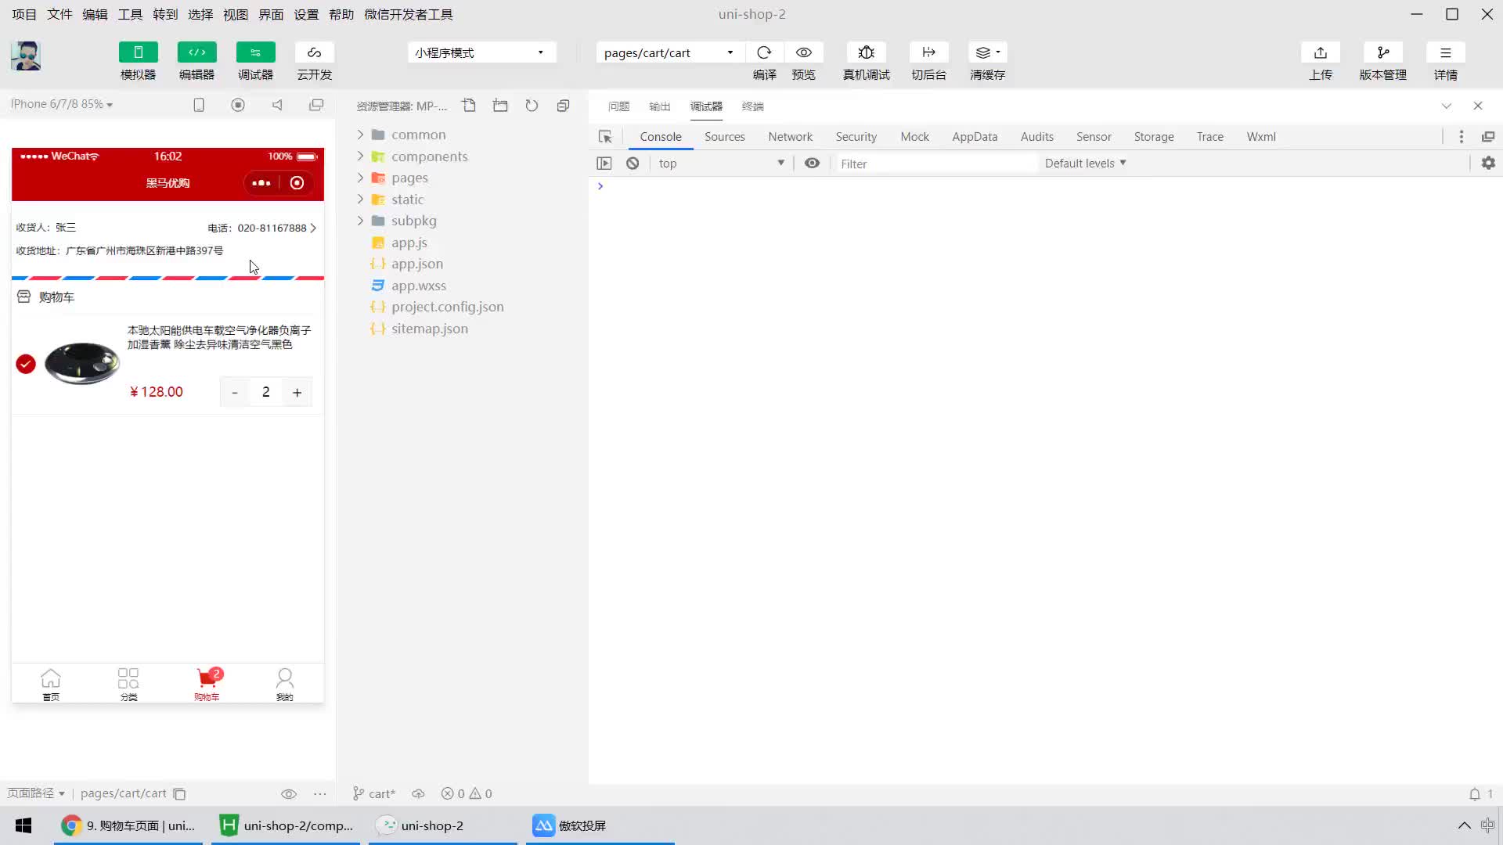
Task: Expand the subpkg folder in file tree
Action: point(359,220)
